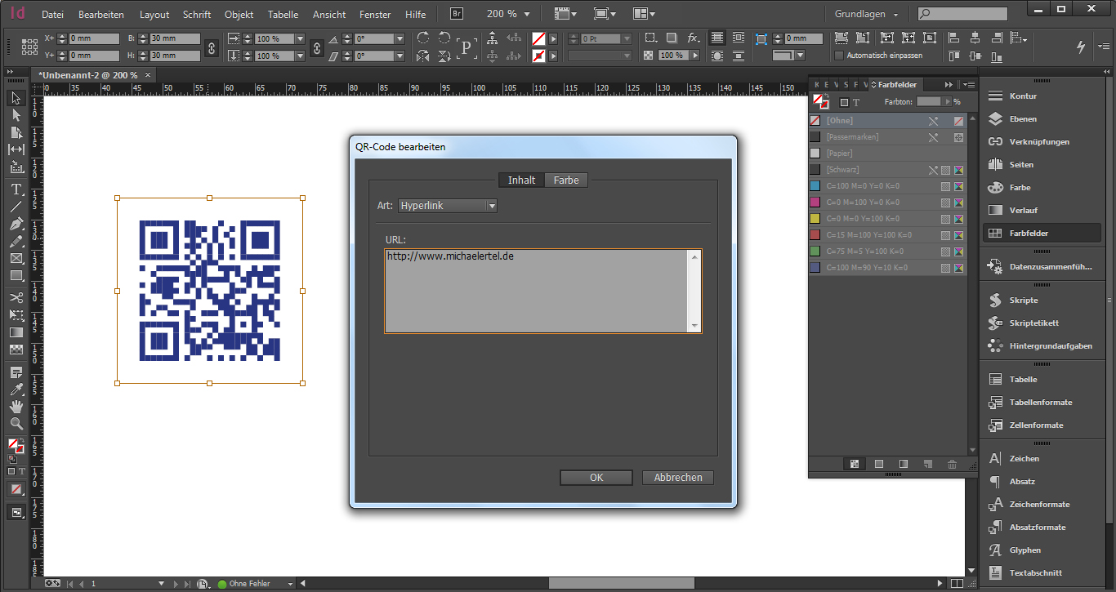Click the fx effects icon
This screenshot has width=1116, height=592.
click(693, 38)
